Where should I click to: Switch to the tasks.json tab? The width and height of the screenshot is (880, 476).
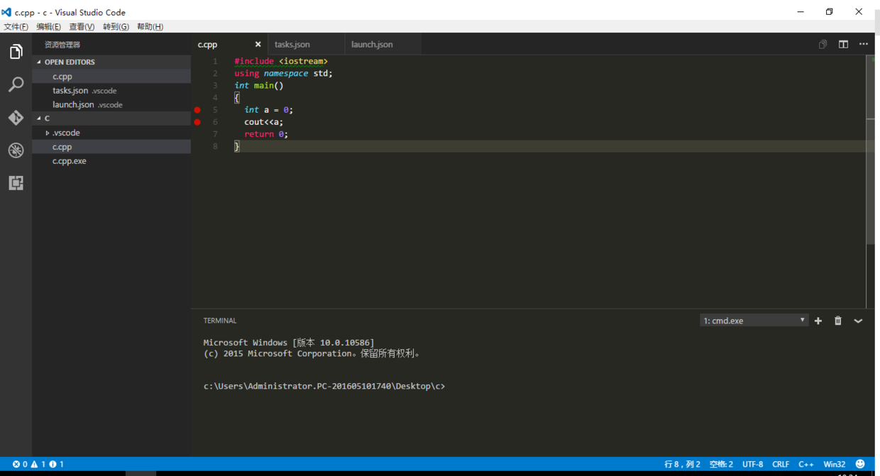point(292,44)
